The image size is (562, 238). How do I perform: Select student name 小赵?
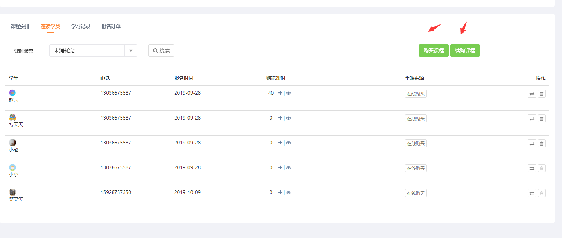[x=14, y=150]
